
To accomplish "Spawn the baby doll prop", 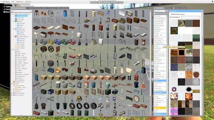I will point(72,63).
